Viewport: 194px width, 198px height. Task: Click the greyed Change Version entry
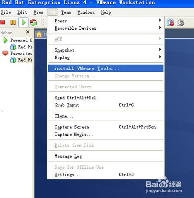coord(106,75)
